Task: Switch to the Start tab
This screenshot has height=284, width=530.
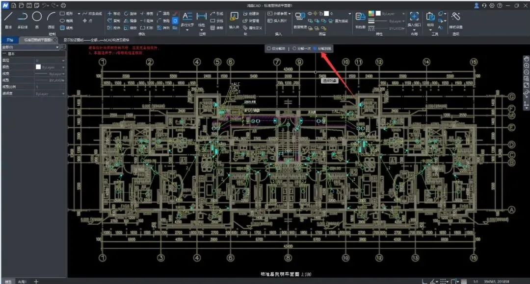Action: 10,40
